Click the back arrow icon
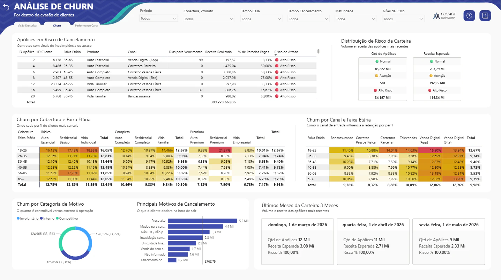Image resolution: width=501 pixels, height=280 pixels. click(x=6, y=7)
